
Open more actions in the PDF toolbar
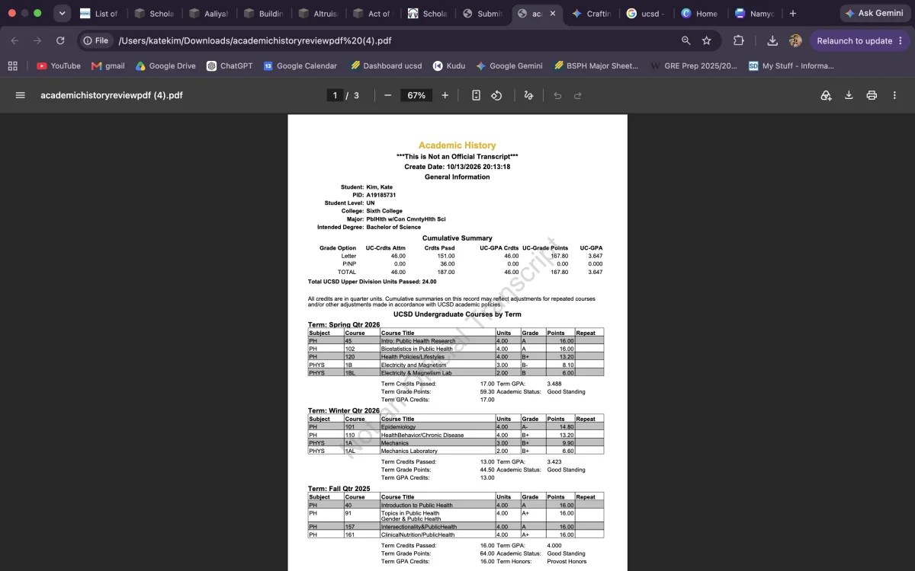coord(894,95)
